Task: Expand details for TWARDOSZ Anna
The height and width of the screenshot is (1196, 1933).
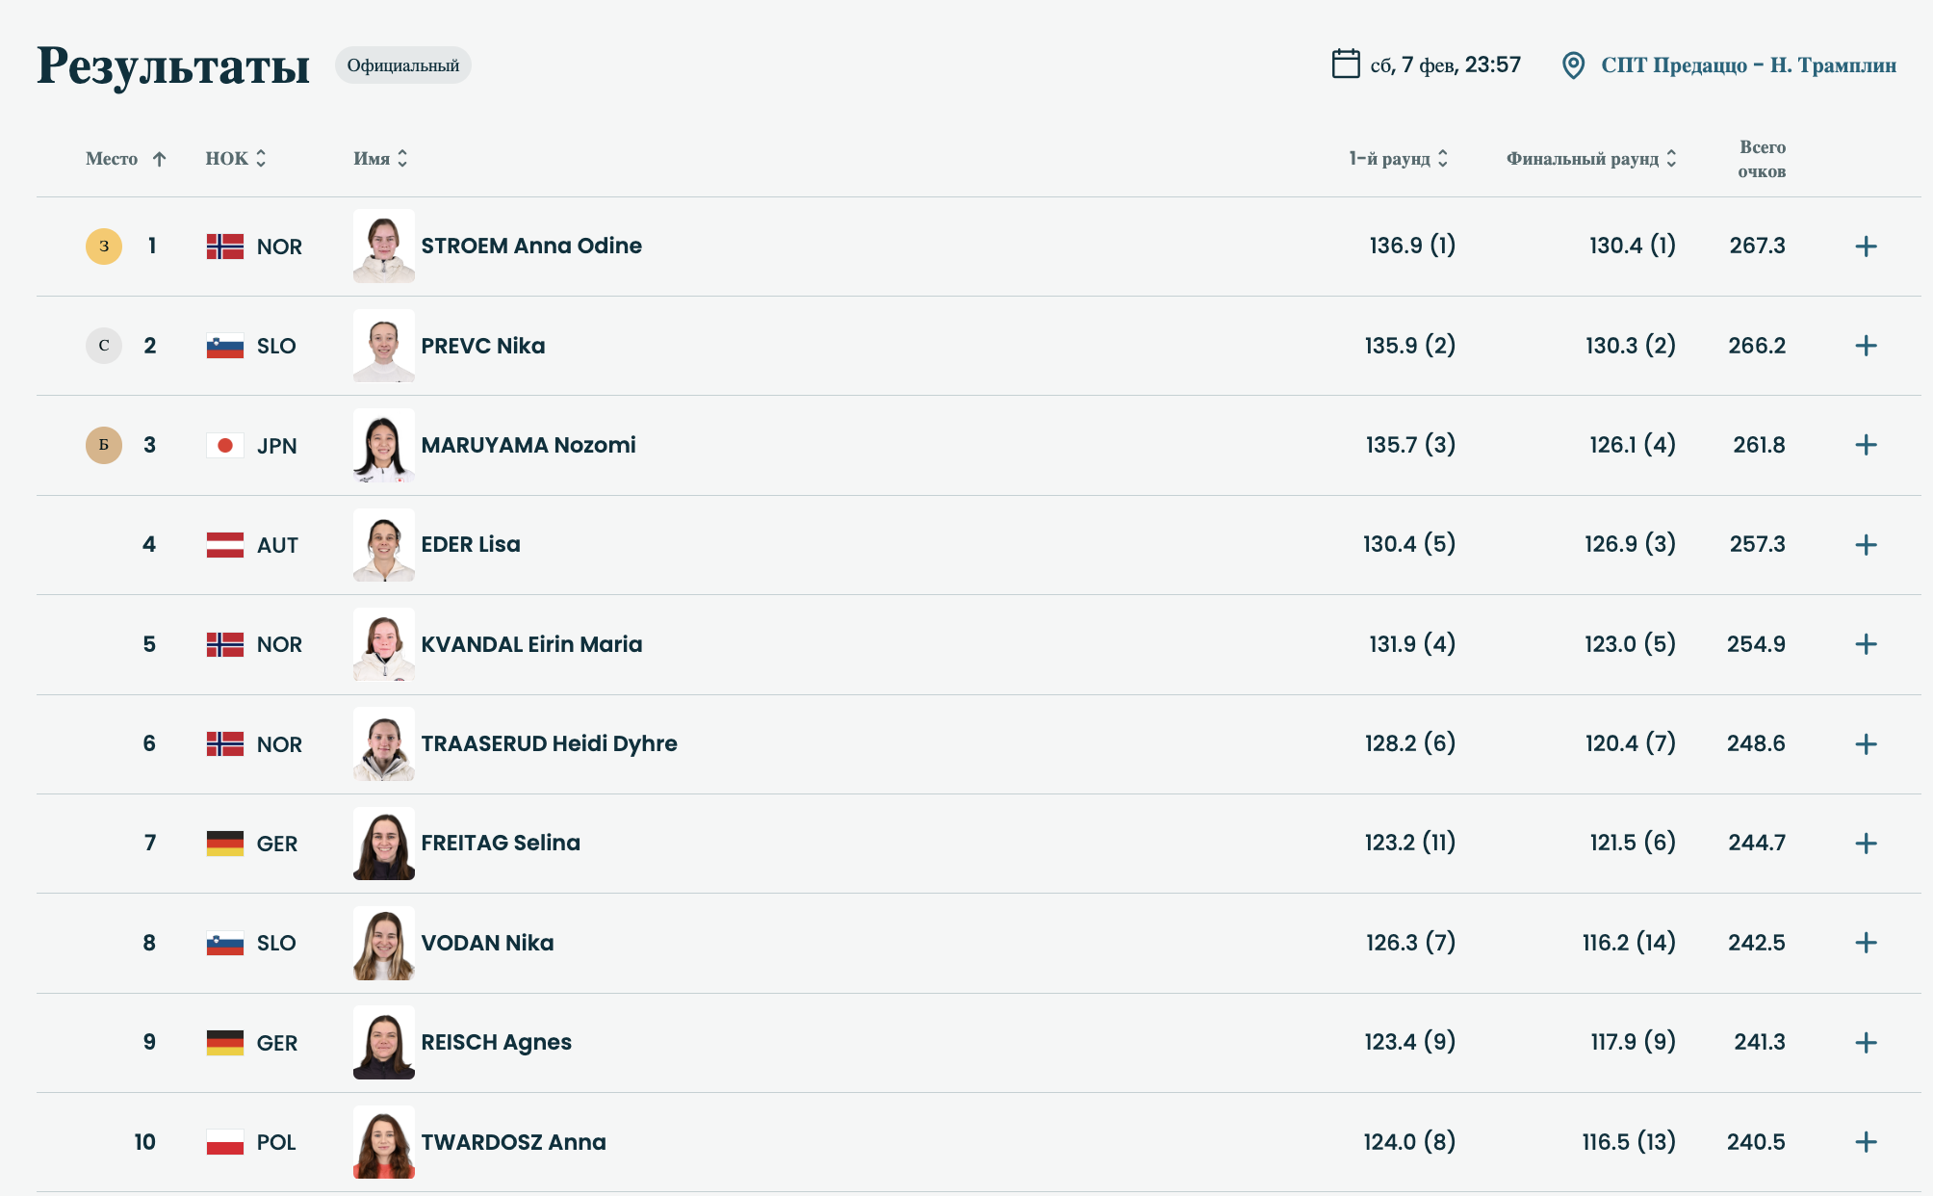Action: [x=1866, y=1142]
